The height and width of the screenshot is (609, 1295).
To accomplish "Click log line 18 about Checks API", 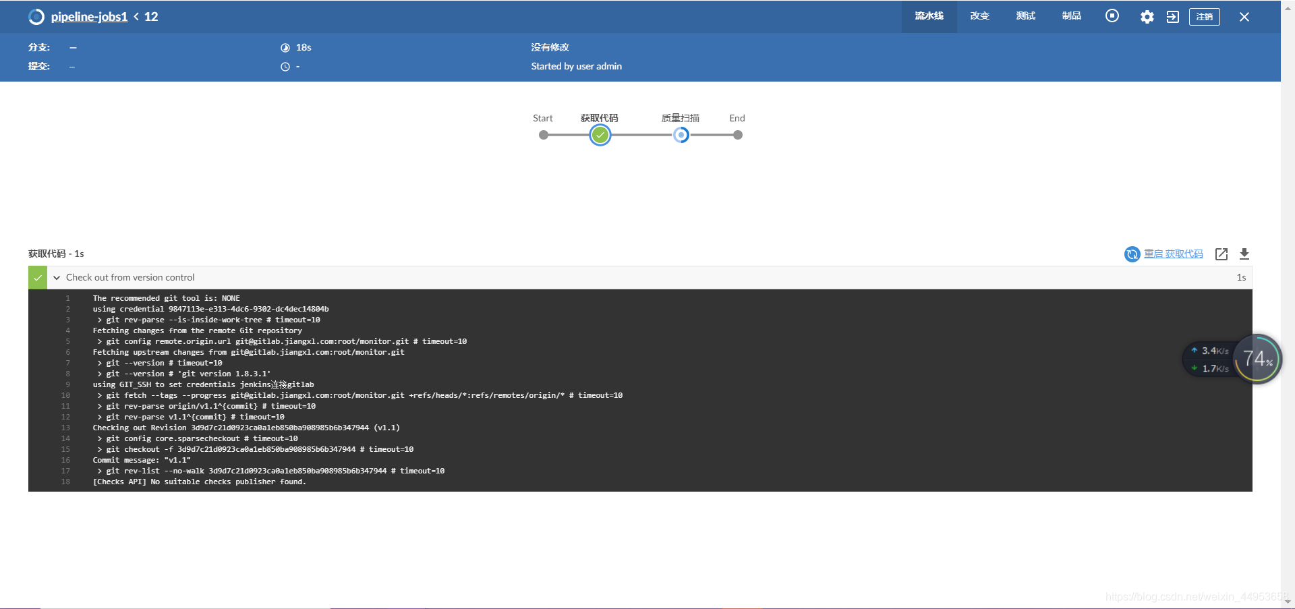I will pos(199,482).
